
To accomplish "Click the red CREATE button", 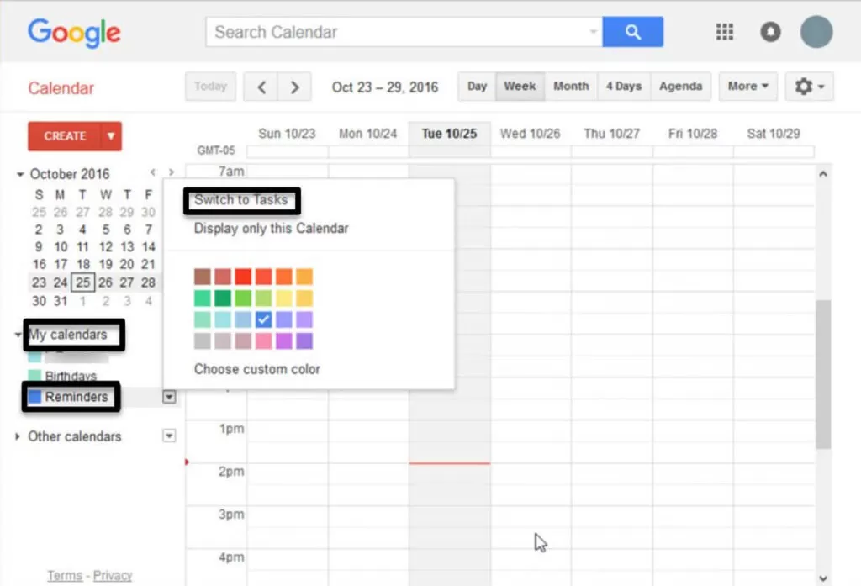I will 65,136.
